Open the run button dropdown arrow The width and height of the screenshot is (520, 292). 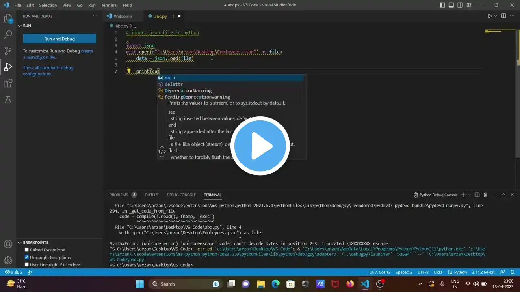tap(496, 16)
